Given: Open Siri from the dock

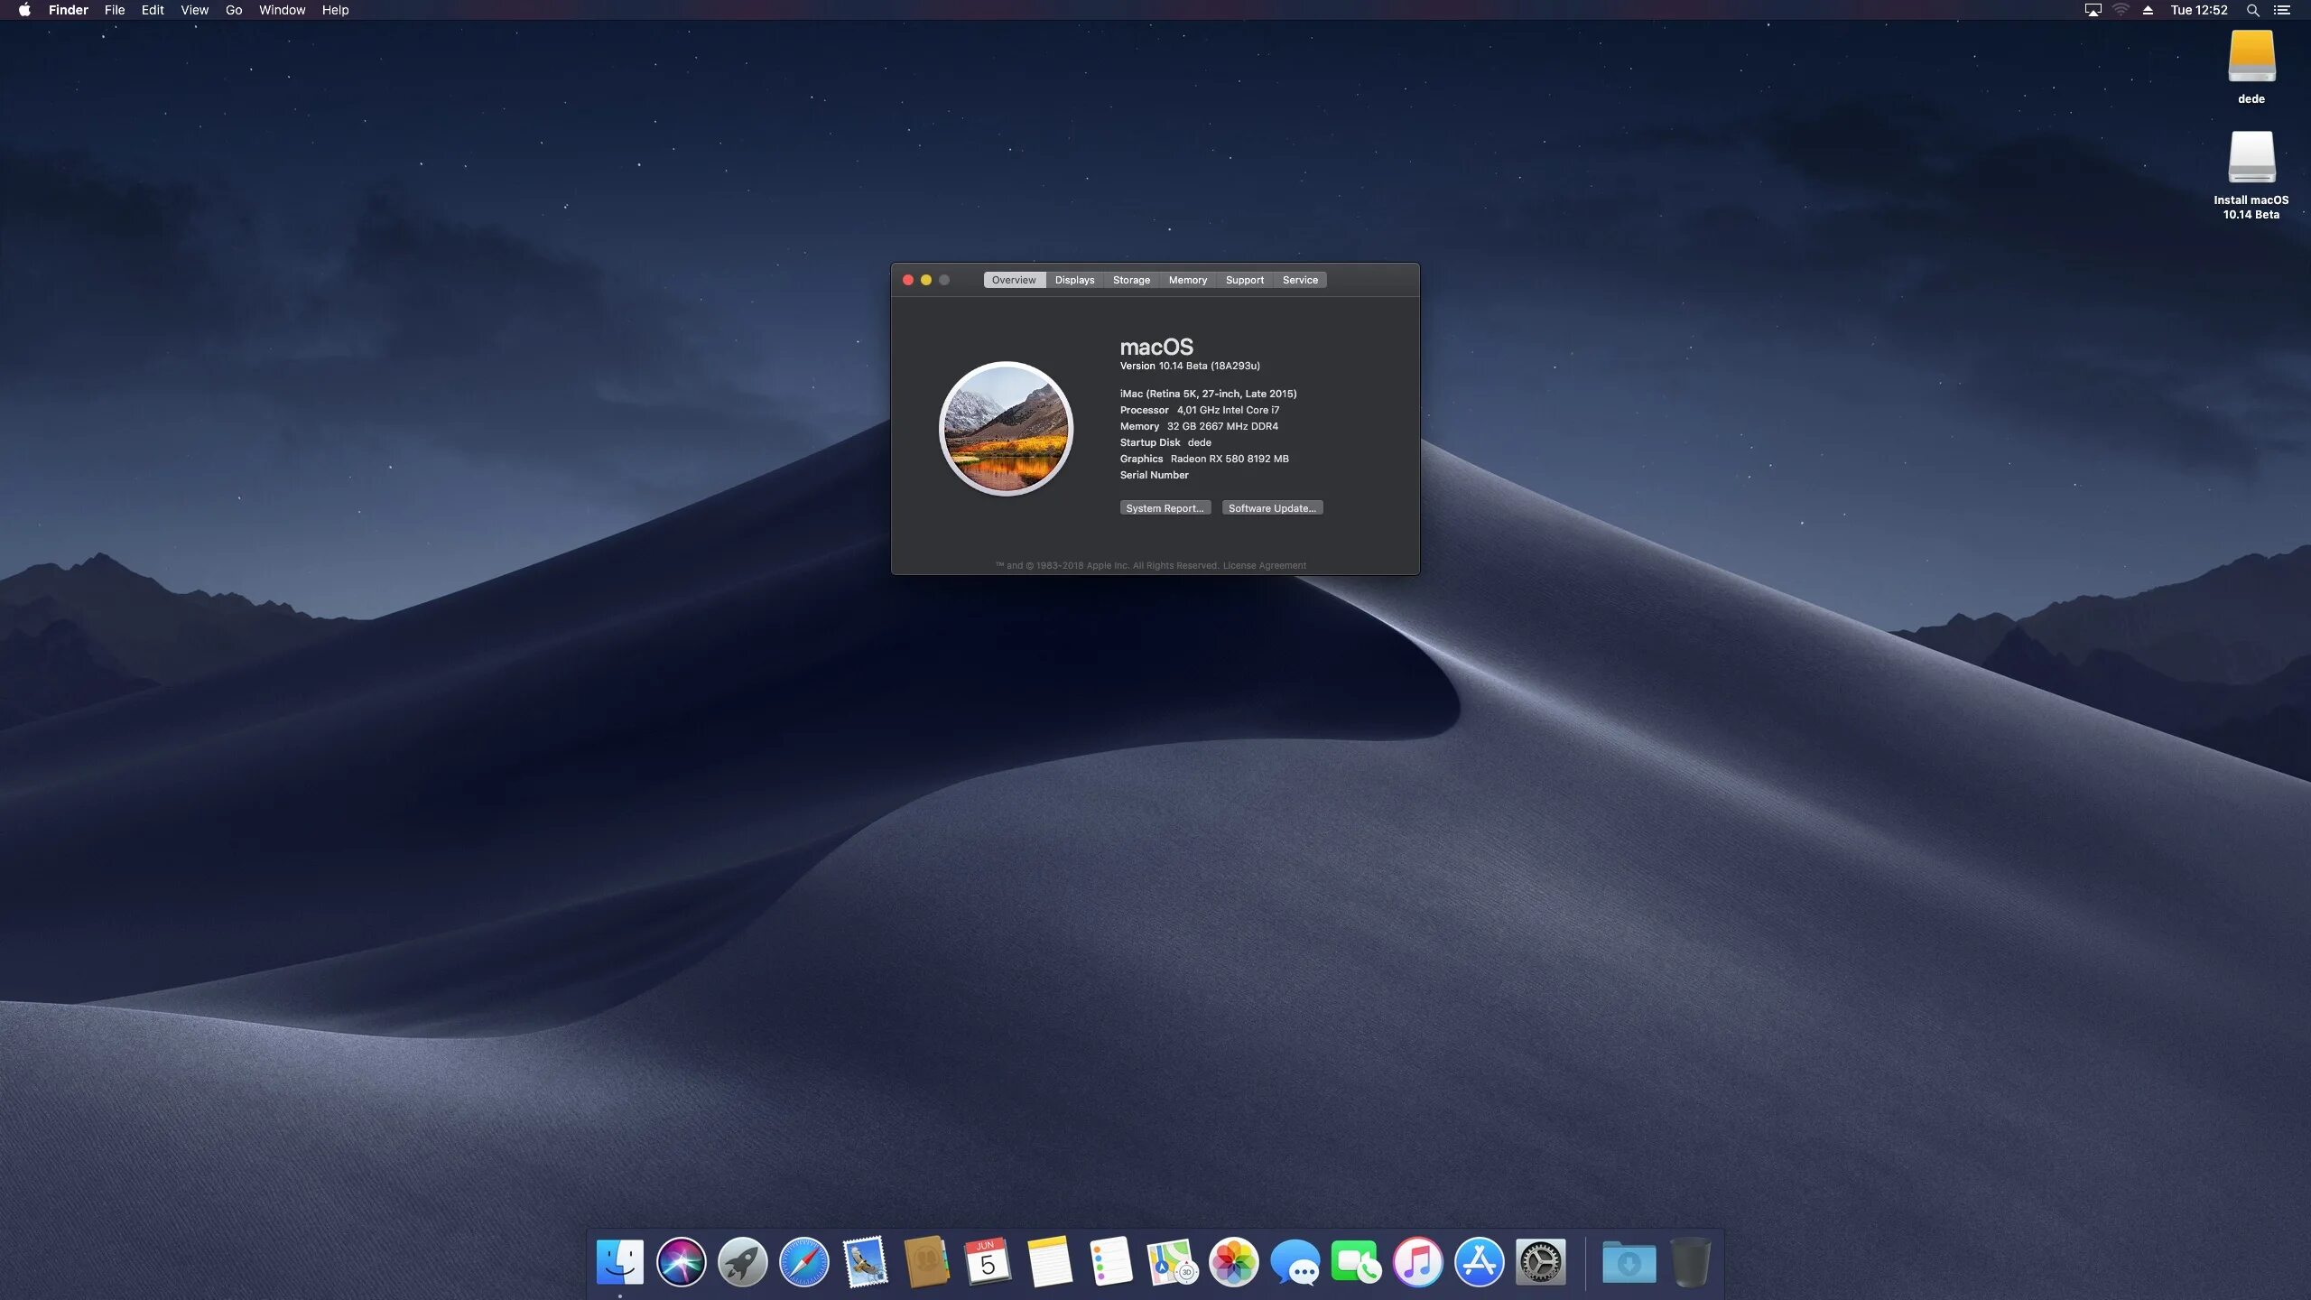Looking at the screenshot, I should pos(681,1261).
